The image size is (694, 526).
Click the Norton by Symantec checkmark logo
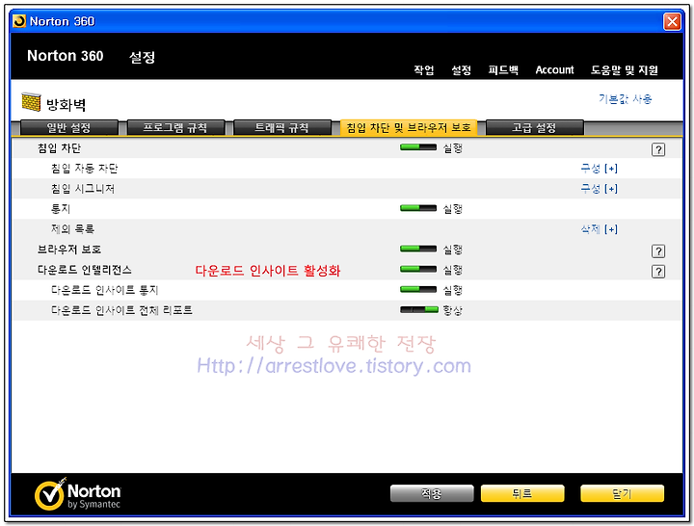click(x=50, y=493)
